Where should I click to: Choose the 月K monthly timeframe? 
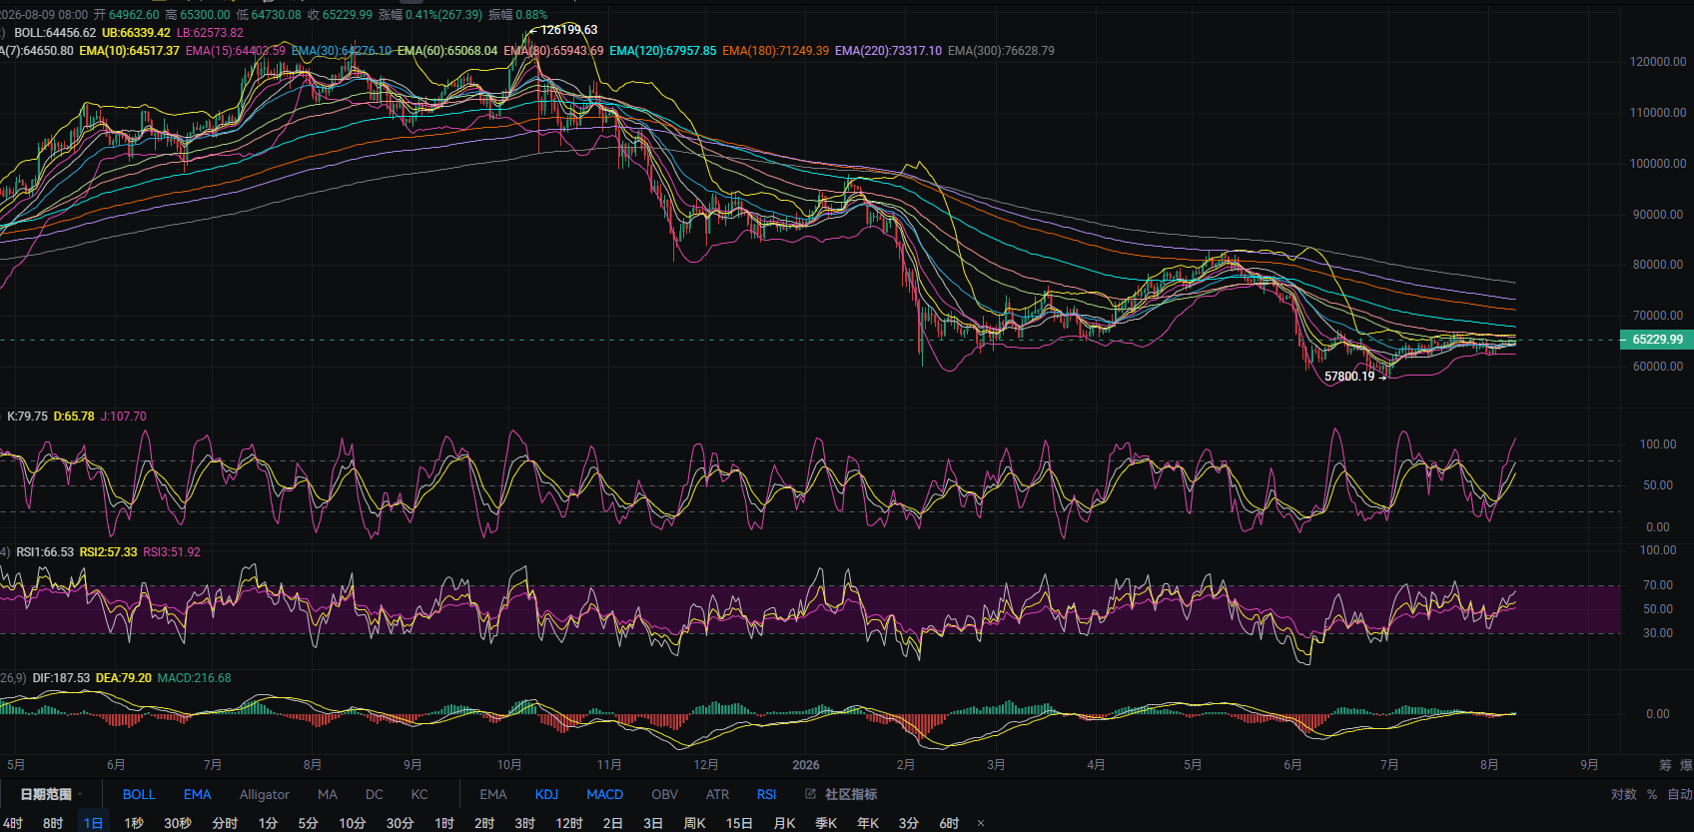[x=784, y=823]
